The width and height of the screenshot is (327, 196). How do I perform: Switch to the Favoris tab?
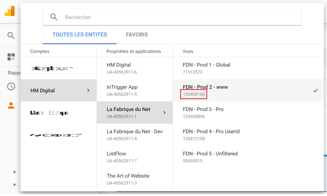pos(137,34)
